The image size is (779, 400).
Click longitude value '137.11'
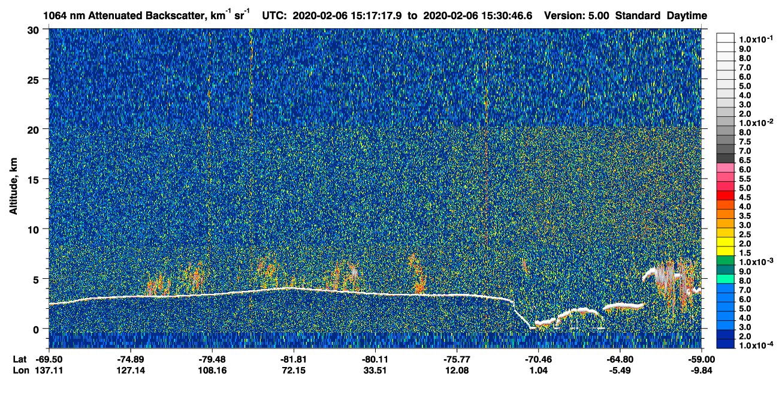(49, 370)
